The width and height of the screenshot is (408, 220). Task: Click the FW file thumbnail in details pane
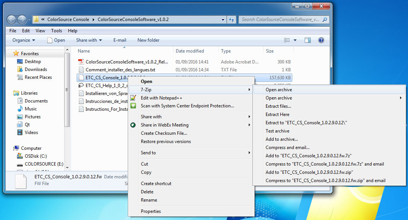(x=21, y=181)
